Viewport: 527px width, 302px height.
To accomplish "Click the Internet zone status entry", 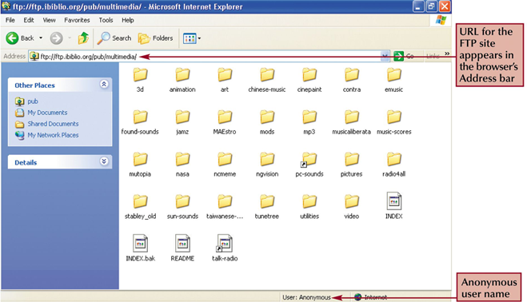I will (x=371, y=297).
